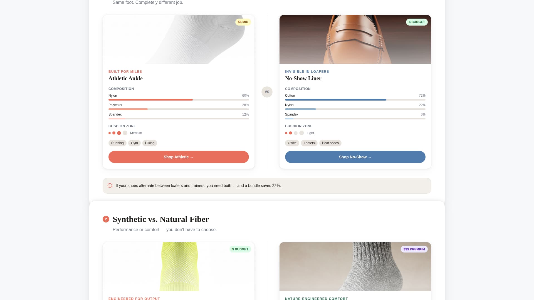
Task: Click the Polyester 28% composition bar
Action: [179, 109]
